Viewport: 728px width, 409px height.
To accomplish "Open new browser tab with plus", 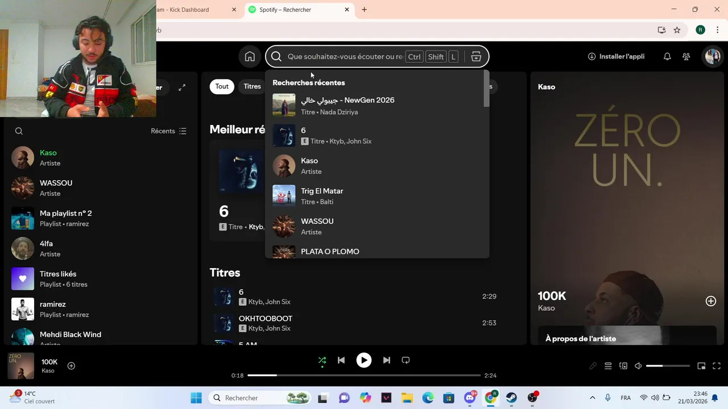I will (x=365, y=10).
